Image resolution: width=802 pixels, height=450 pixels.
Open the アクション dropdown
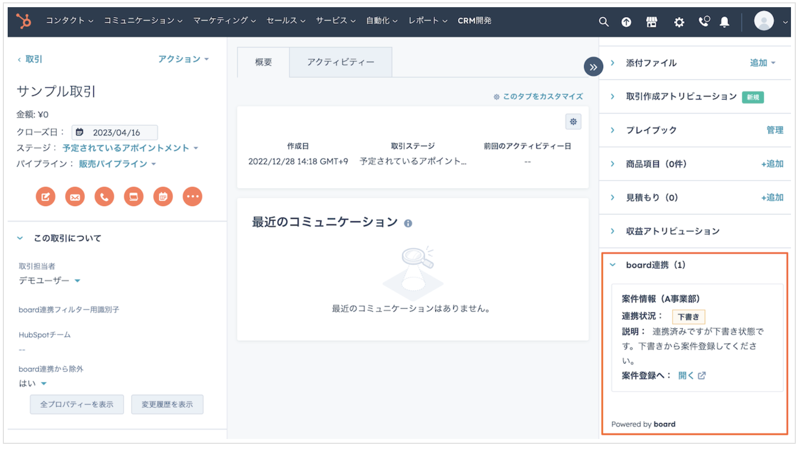coord(183,59)
